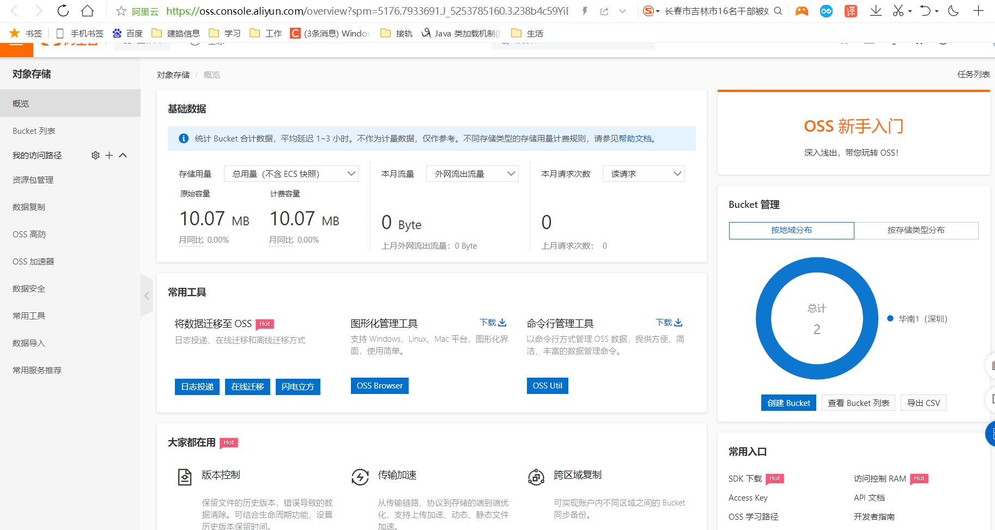Click the lightning speed-mode icon in address bar

(585, 11)
